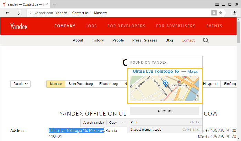The width and height of the screenshot is (241, 141).
Task: Click the browser back arrow
Action: tap(7, 13)
